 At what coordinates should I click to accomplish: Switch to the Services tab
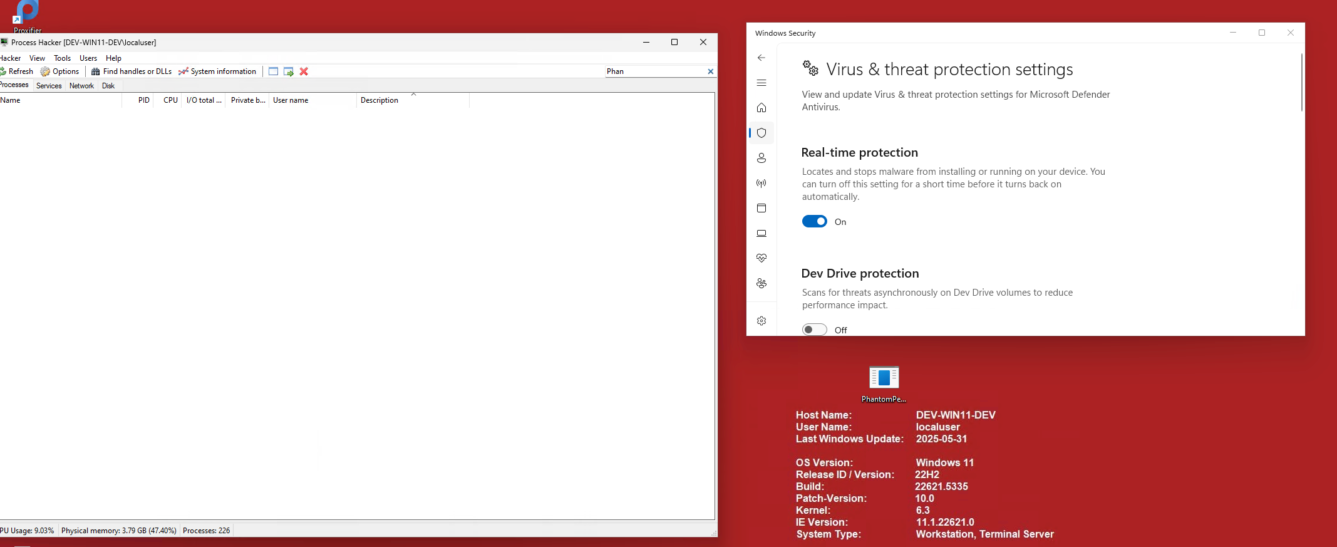click(x=49, y=86)
